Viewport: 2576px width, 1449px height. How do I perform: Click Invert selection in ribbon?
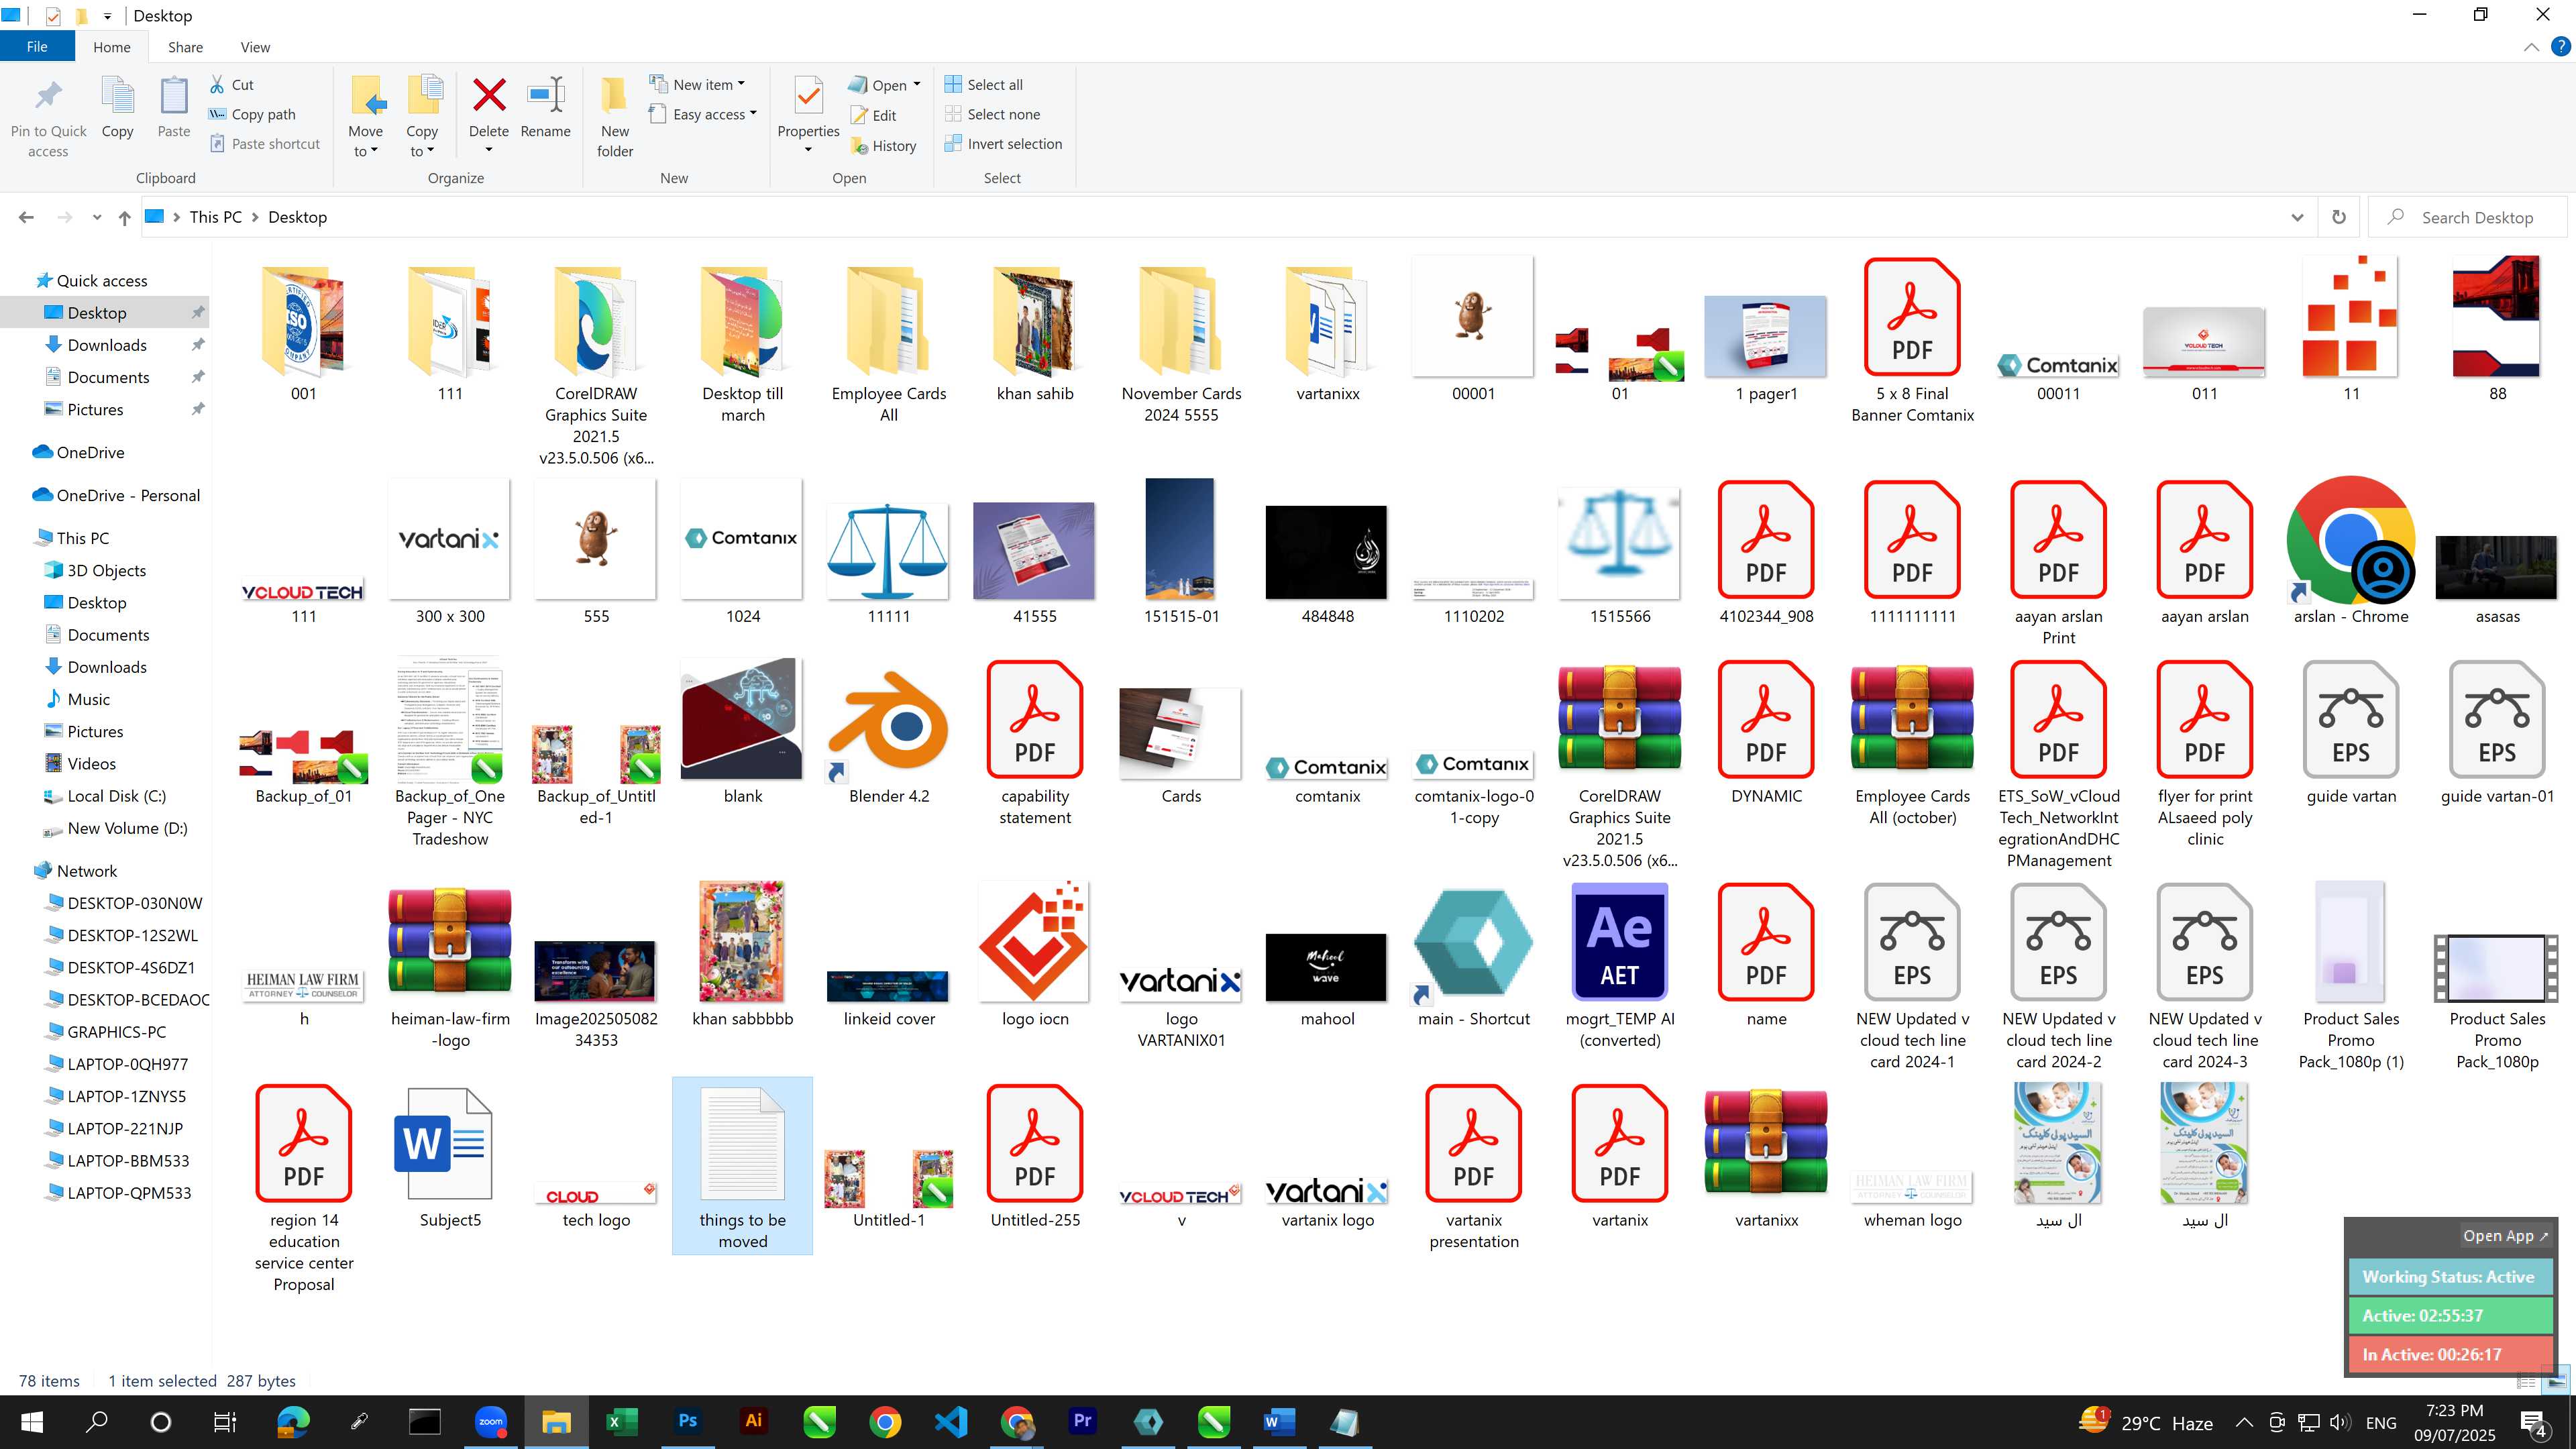tap(1003, 144)
